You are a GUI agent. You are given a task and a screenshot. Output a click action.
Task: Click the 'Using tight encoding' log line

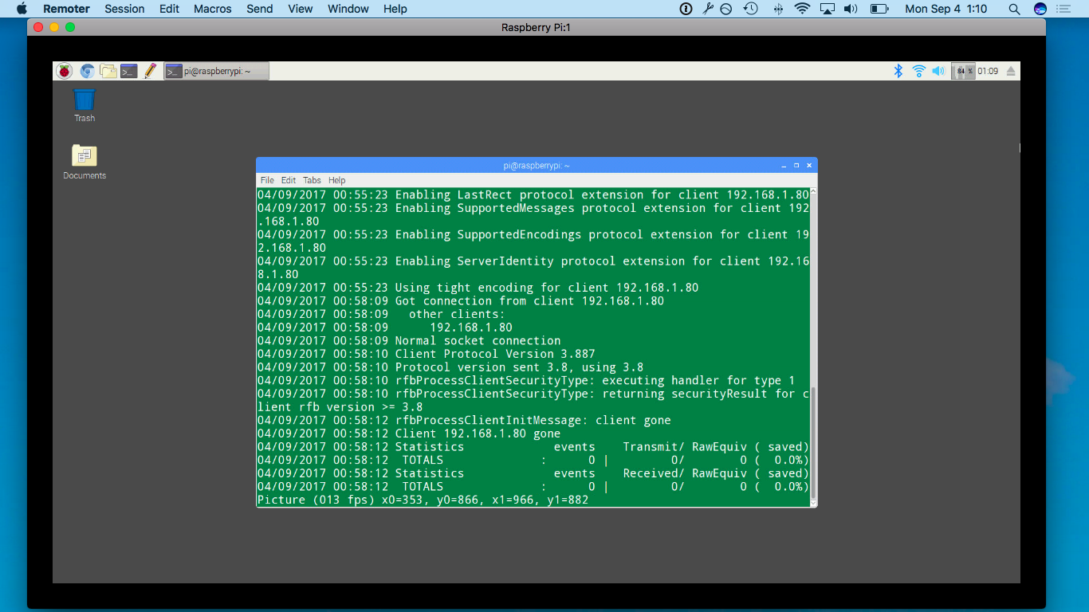pos(478,288)
